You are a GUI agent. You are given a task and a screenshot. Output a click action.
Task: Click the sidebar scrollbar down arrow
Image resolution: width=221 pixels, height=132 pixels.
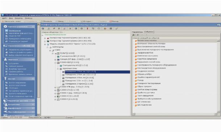point(38,115)
